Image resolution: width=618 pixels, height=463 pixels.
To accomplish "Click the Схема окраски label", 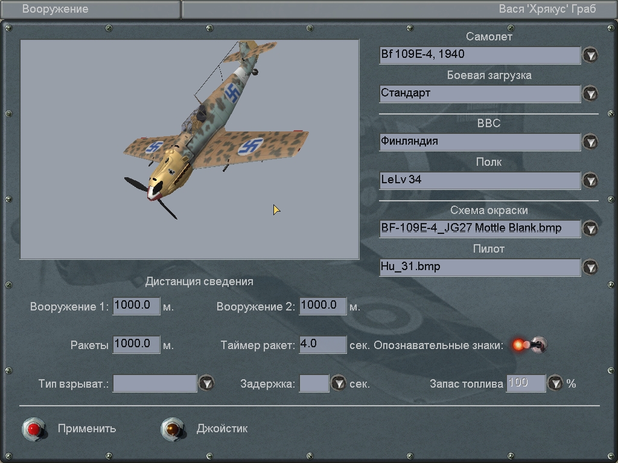I will (x=489, y=210).
